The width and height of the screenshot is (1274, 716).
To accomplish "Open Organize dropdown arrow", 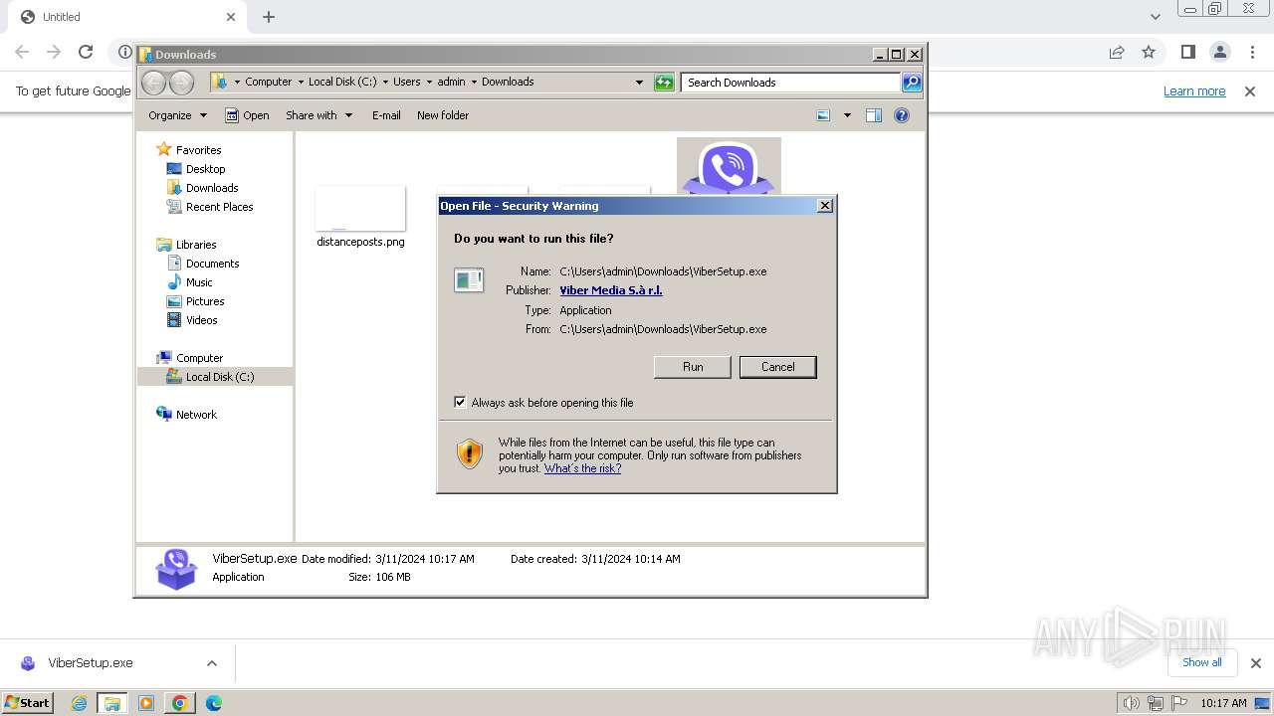I will [x=203, y=115].
